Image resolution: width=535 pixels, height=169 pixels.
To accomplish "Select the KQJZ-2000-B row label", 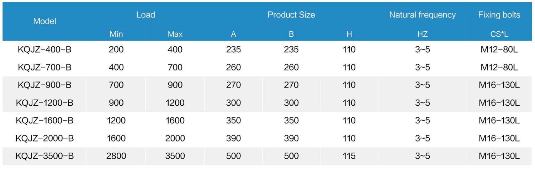I will coord(44,138).
